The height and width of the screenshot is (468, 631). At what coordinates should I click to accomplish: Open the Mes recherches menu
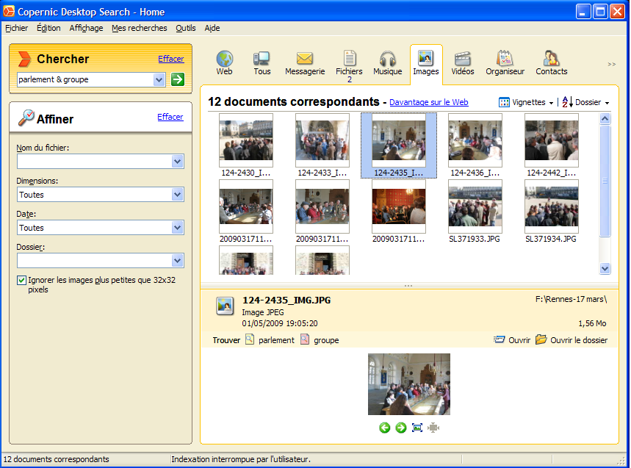[140, 28]
